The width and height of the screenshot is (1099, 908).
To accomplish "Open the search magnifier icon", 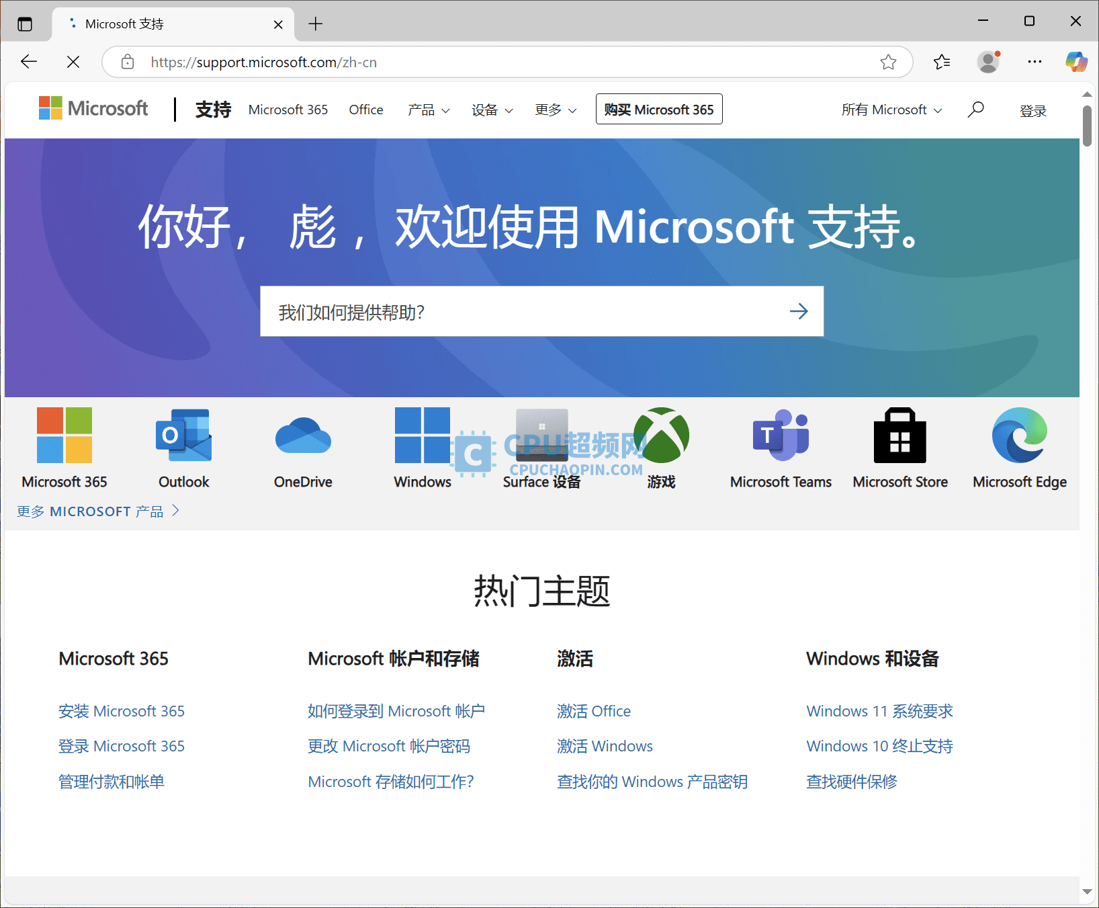I will click(976, 109).
